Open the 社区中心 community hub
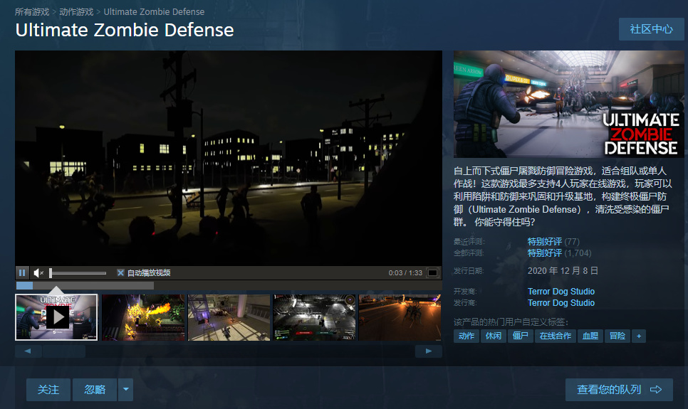The width and height of the screenshot is (688, 409). [x=651, y=29]
